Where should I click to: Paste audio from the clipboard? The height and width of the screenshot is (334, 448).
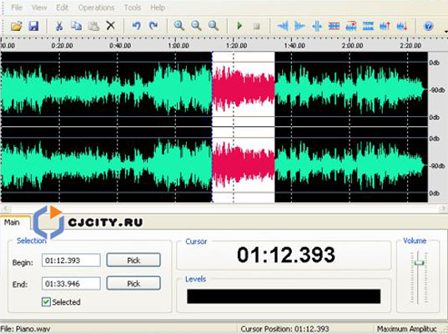(x=93, y=26)
